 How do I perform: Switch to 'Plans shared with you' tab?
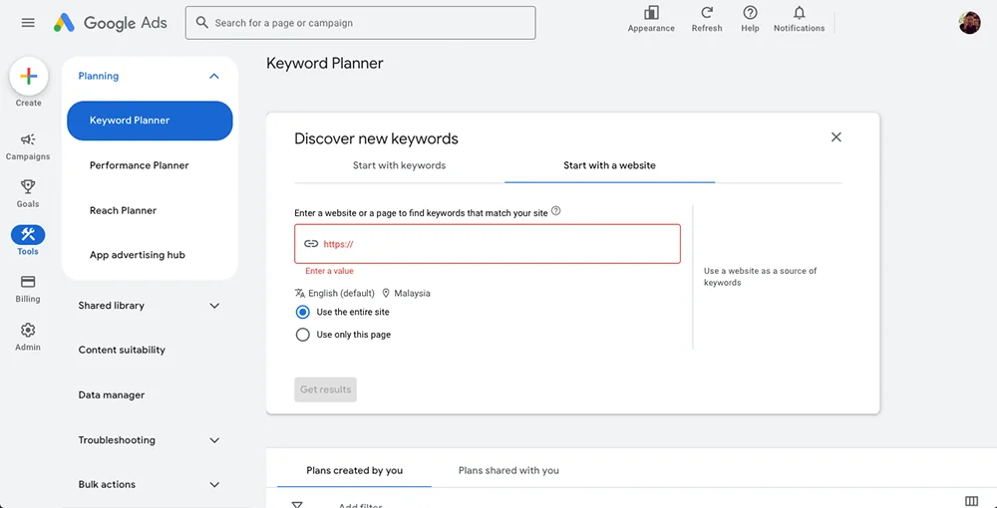click(508, 470)
